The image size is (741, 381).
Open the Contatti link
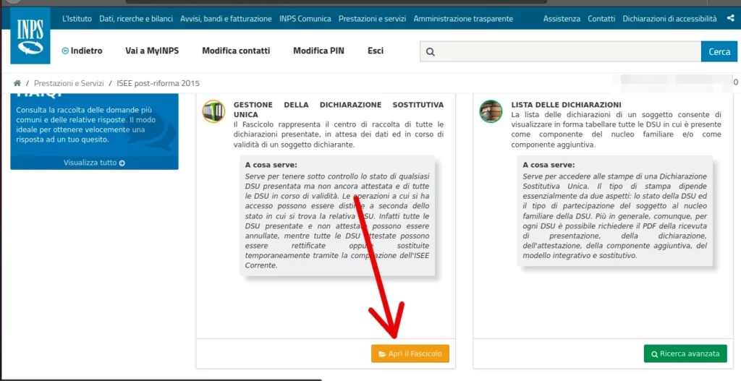[x=601, y=19]
